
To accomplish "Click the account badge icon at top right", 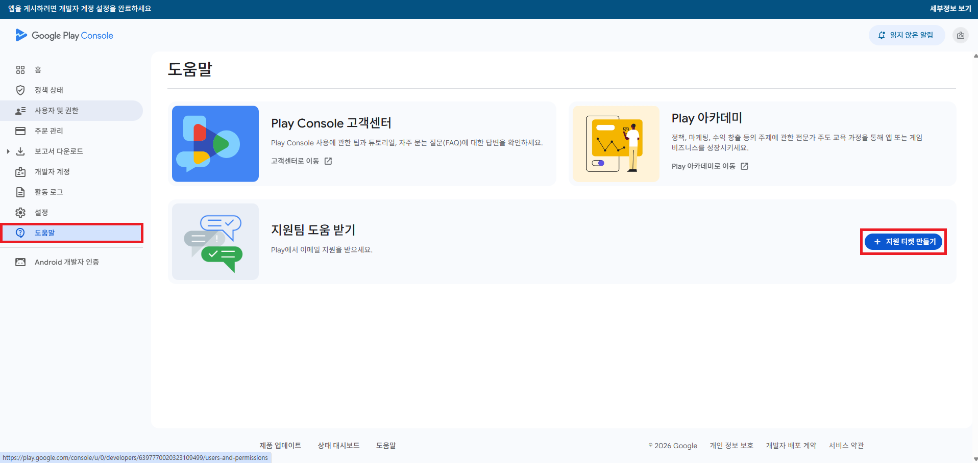I will (x=961, y=35).
